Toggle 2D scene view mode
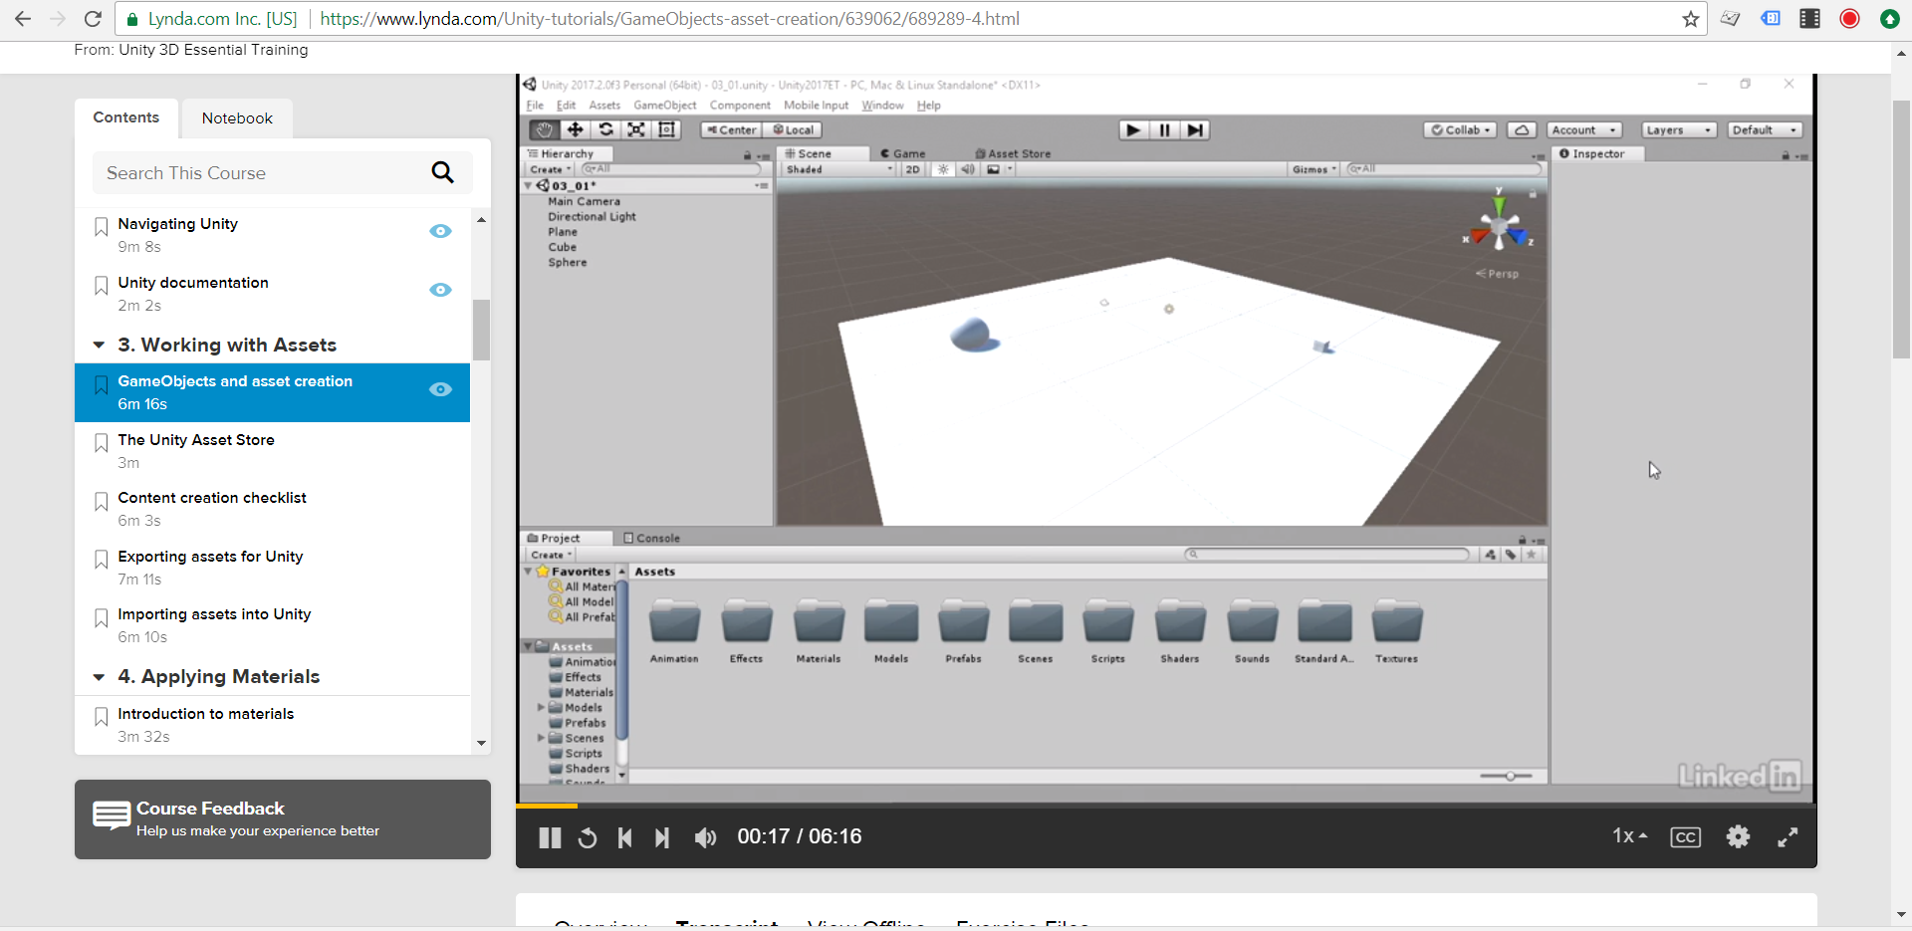This screenshot has width=1912, height=931. click(912, 169)
